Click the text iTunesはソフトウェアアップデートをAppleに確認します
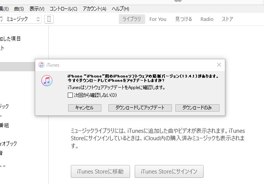264x184 pixels. (x=117, y=88)
